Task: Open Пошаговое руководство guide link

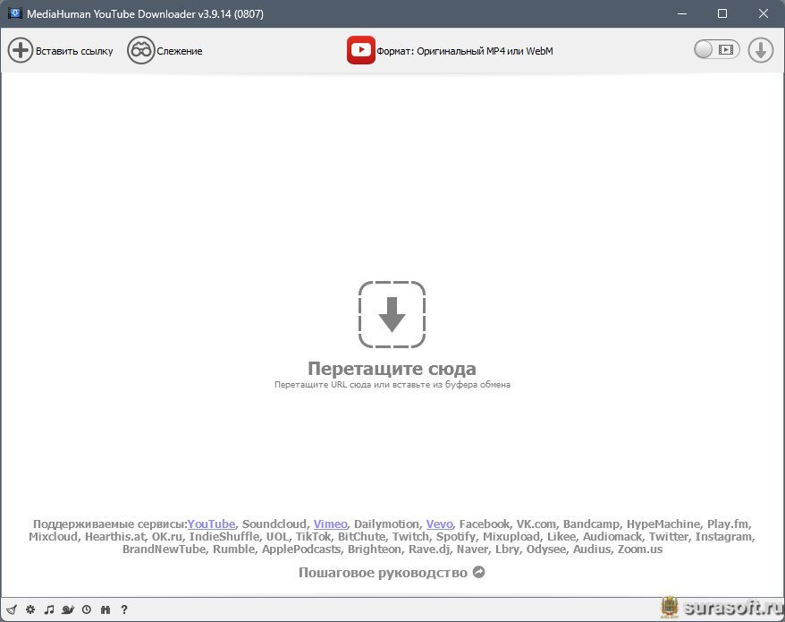Action: pyautogui.click(x=383, y=573)
